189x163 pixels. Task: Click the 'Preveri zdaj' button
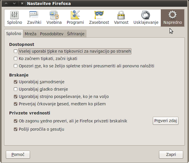click(165, 121)
